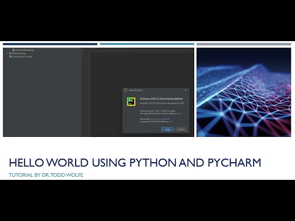Click the External Libraries icon

[10, 53]
